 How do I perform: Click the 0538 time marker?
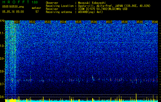[124, 22]
